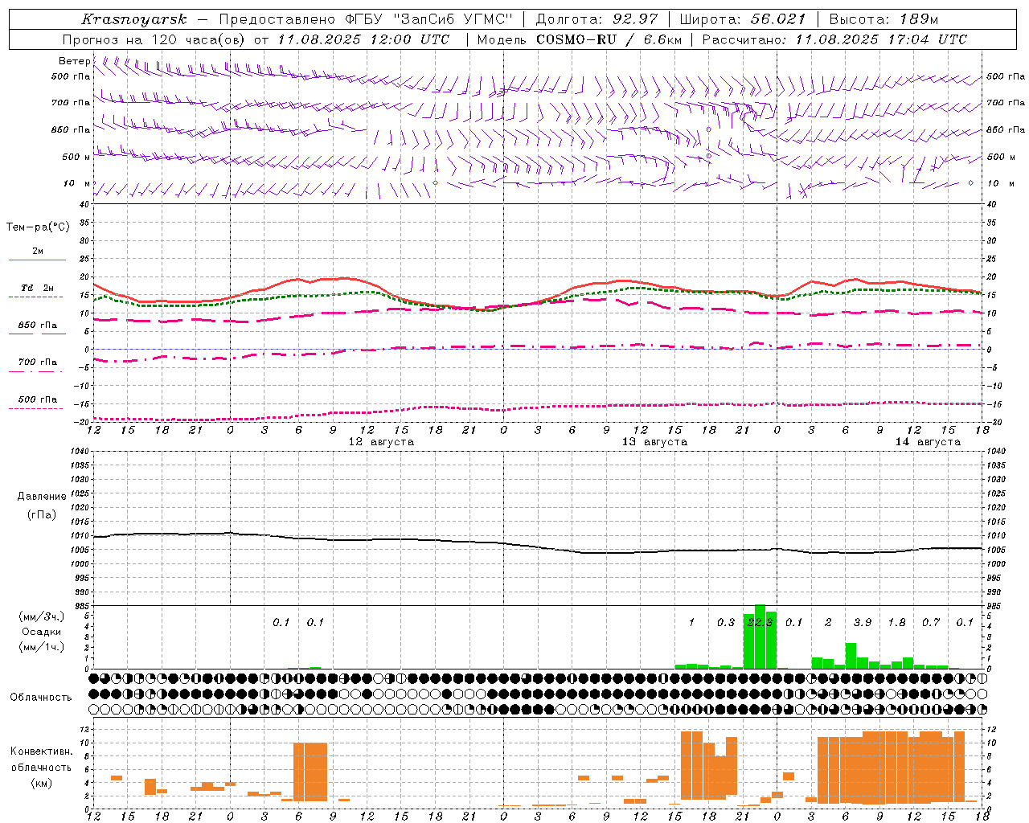This screenshot has height=823, width=1029.
Task: Click the 'Модель COSMO-RU / 6.6км' label
Action: (580, 39)
